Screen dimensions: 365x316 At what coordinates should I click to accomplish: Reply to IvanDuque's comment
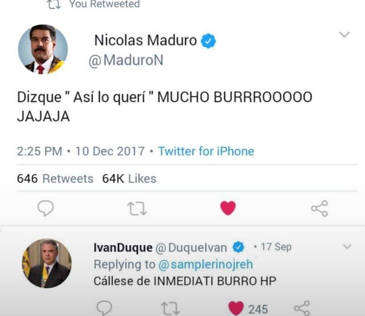[x=104, y=308]
